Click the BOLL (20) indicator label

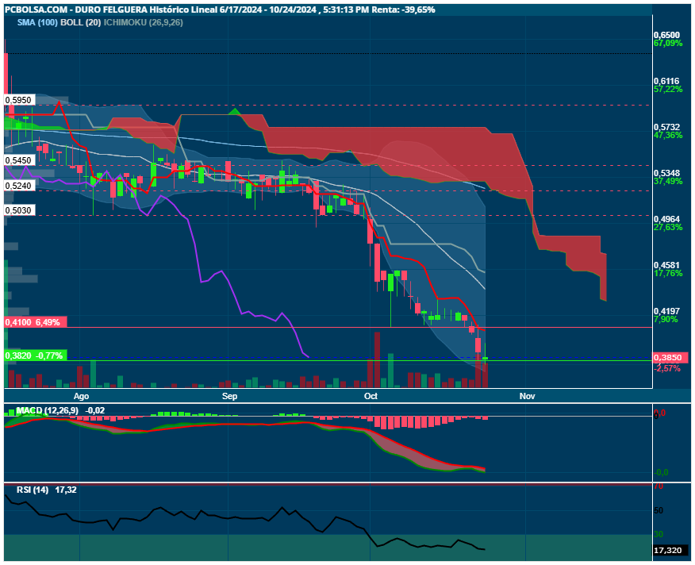point(80,22)
